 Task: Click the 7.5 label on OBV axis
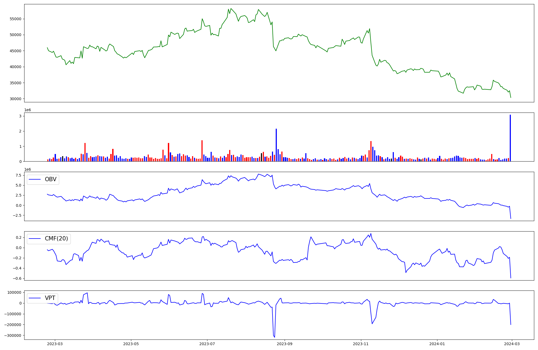click(x=18, y=175)
